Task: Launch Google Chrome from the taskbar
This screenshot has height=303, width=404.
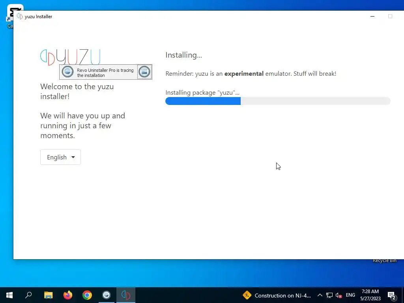Action: [x=87, y=295]
